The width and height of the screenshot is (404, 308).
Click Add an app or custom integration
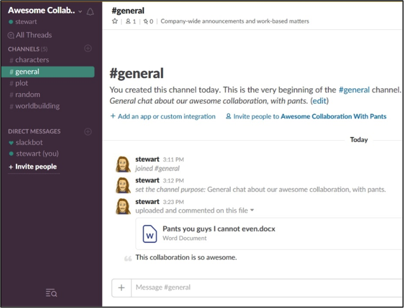point(163,117)
